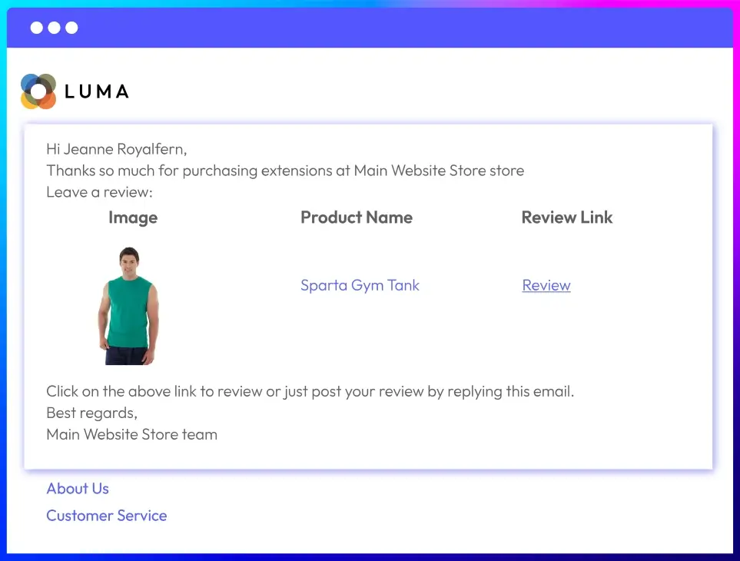Click the "Best regards," closing line
Image resolution: width=740 pixels, height=561 pixels.
(92, 413)
